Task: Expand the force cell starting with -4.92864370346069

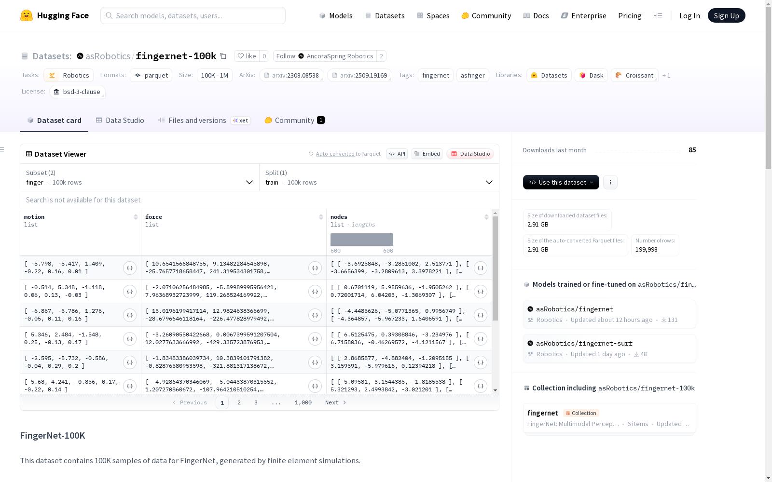Action: pos(315,386)
